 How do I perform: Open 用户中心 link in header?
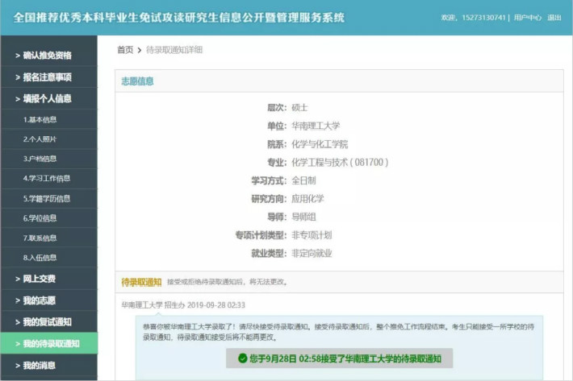pyautogui.click(x=528, y=18)
